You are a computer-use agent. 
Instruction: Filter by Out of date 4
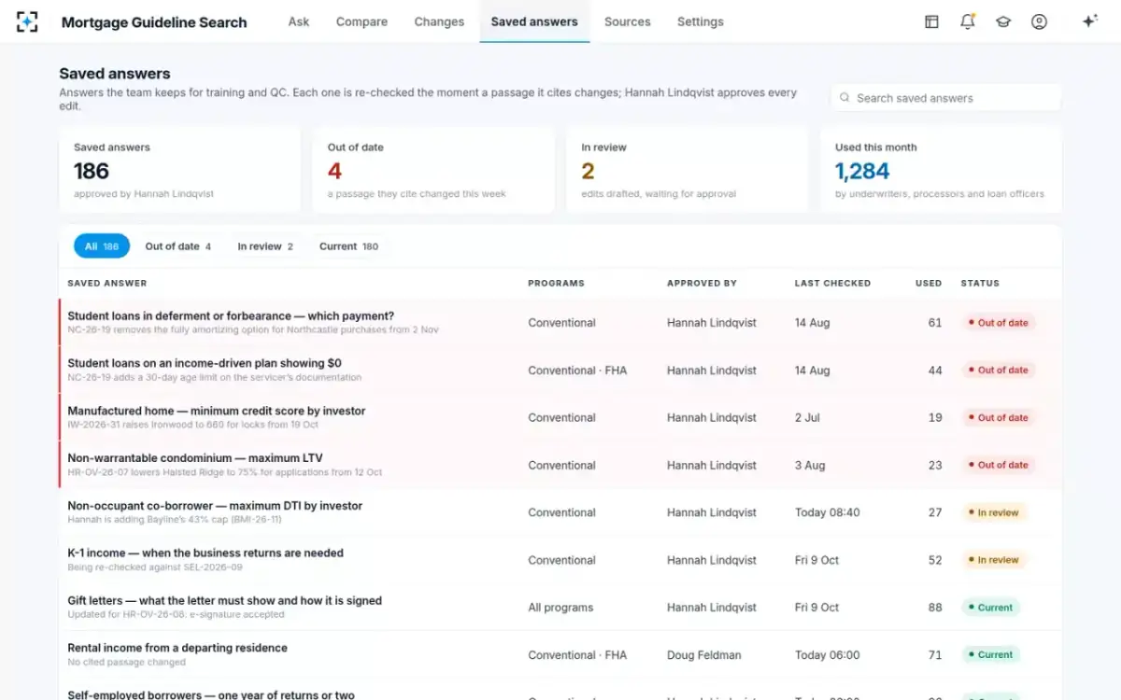[177, 246]
